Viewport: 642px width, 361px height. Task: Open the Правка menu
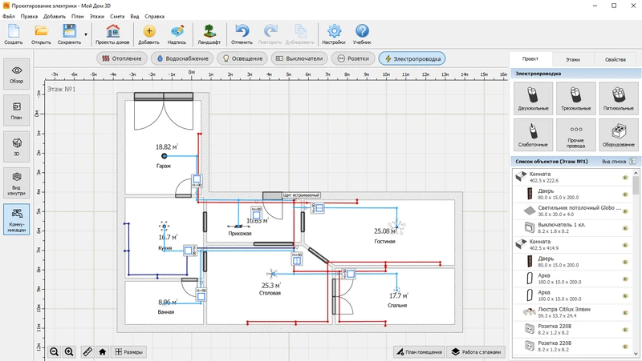(29, 16)
